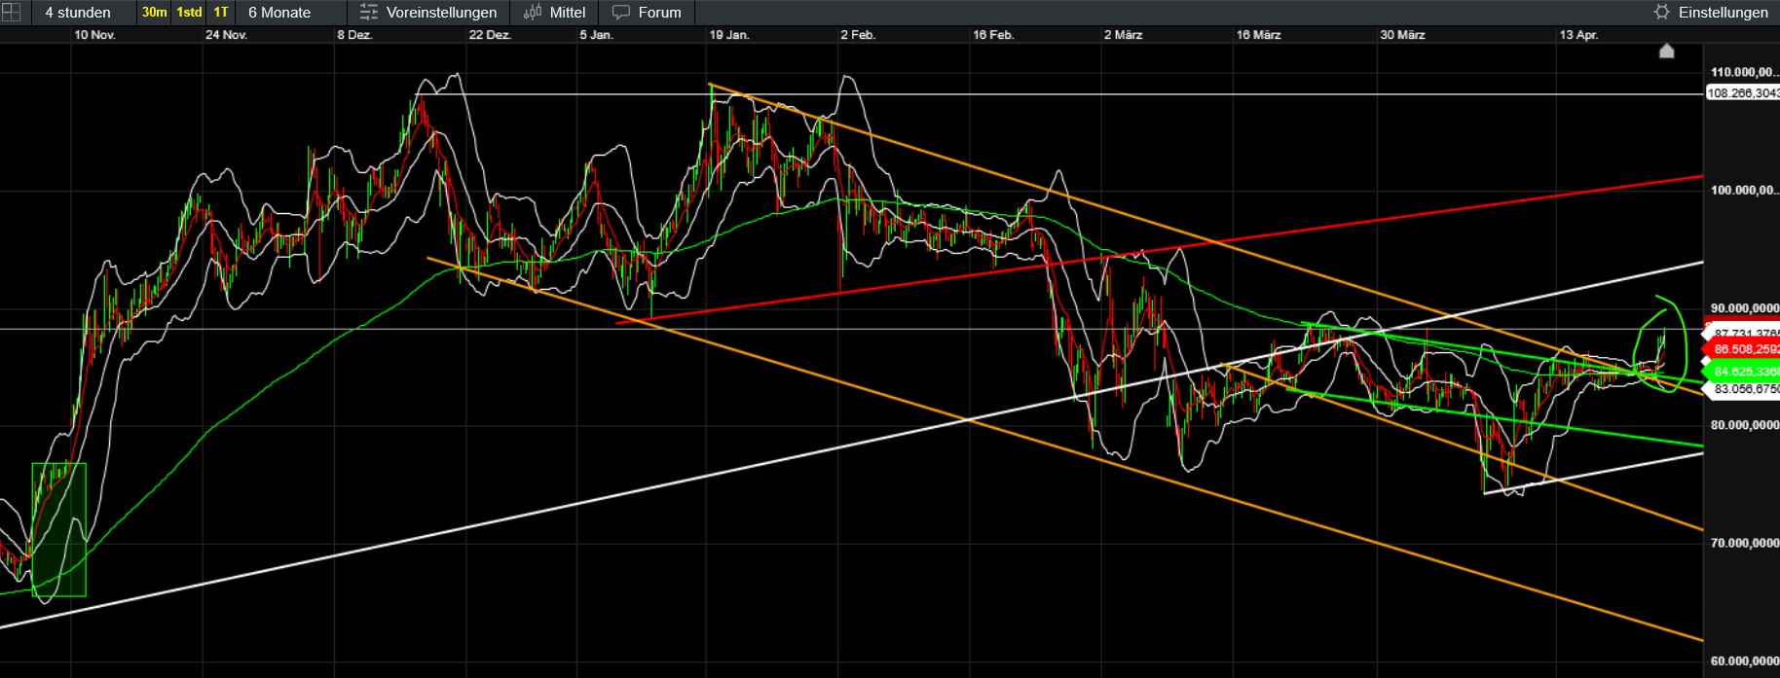The image size is (1780, 678).
Task: Click the 80.000 price axis label
Action: click(x=1744, y=426)
